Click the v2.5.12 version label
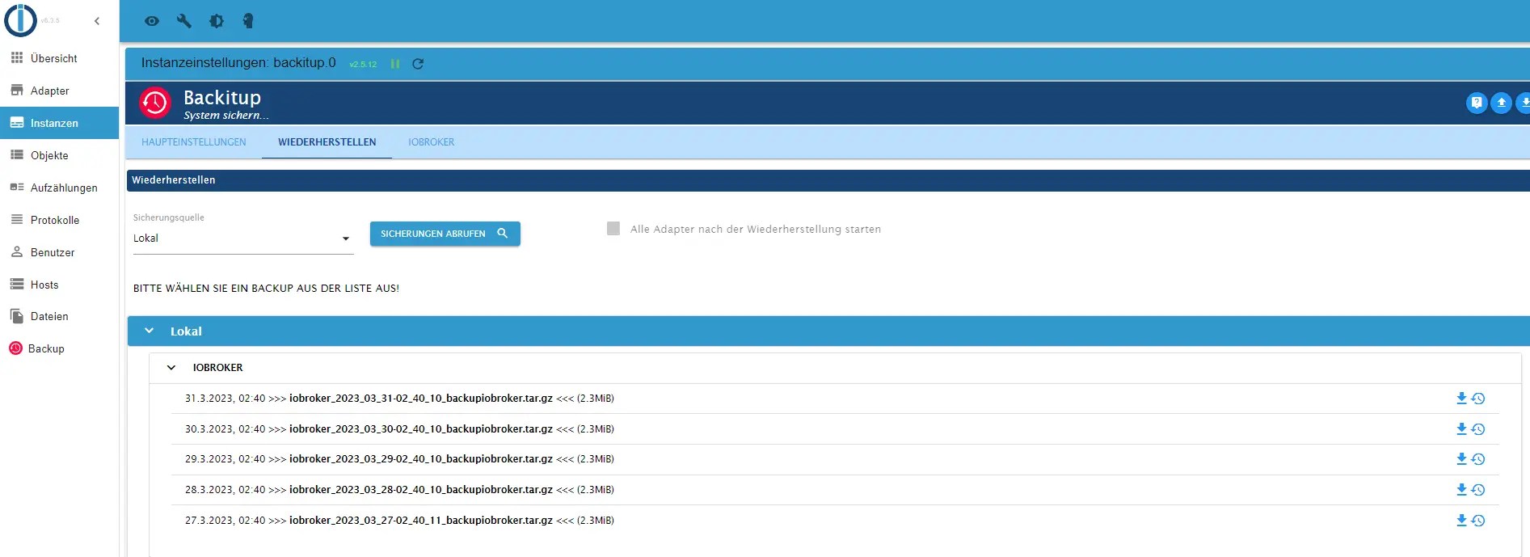 [x=363, y=64]
